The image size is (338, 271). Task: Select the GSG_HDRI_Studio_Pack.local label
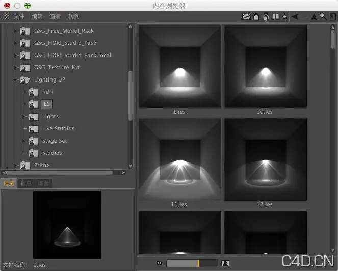tap(72, 55)
